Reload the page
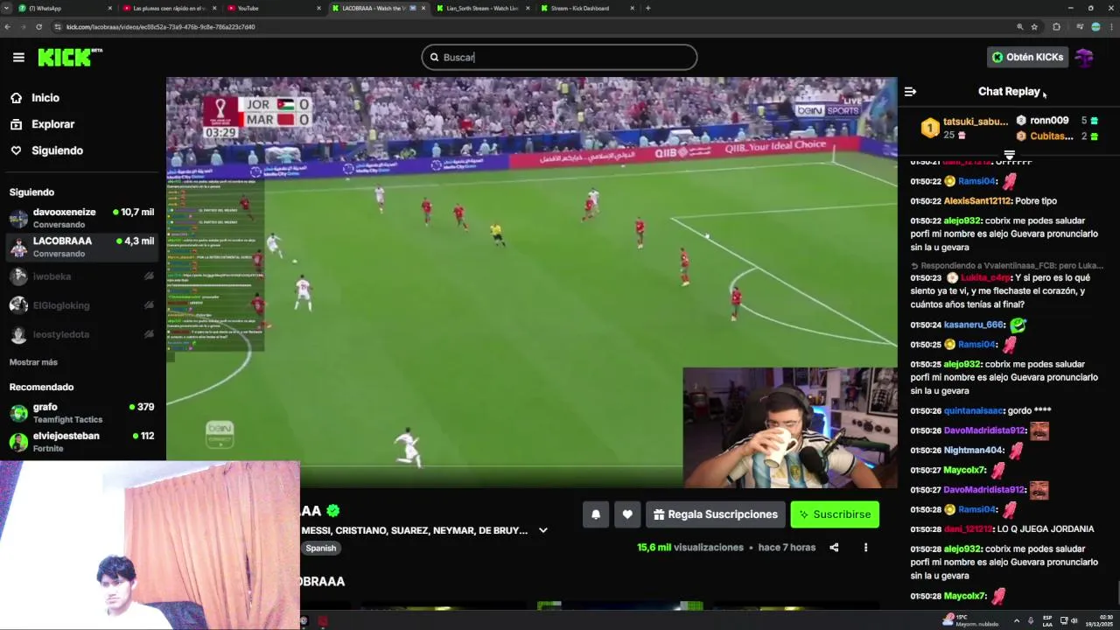 [x=38, y=27]
